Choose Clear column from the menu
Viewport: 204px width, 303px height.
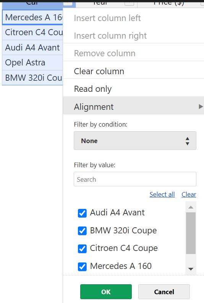[x=133, y=71]
